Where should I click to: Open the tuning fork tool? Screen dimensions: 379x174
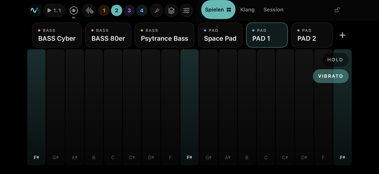point(157,11)
